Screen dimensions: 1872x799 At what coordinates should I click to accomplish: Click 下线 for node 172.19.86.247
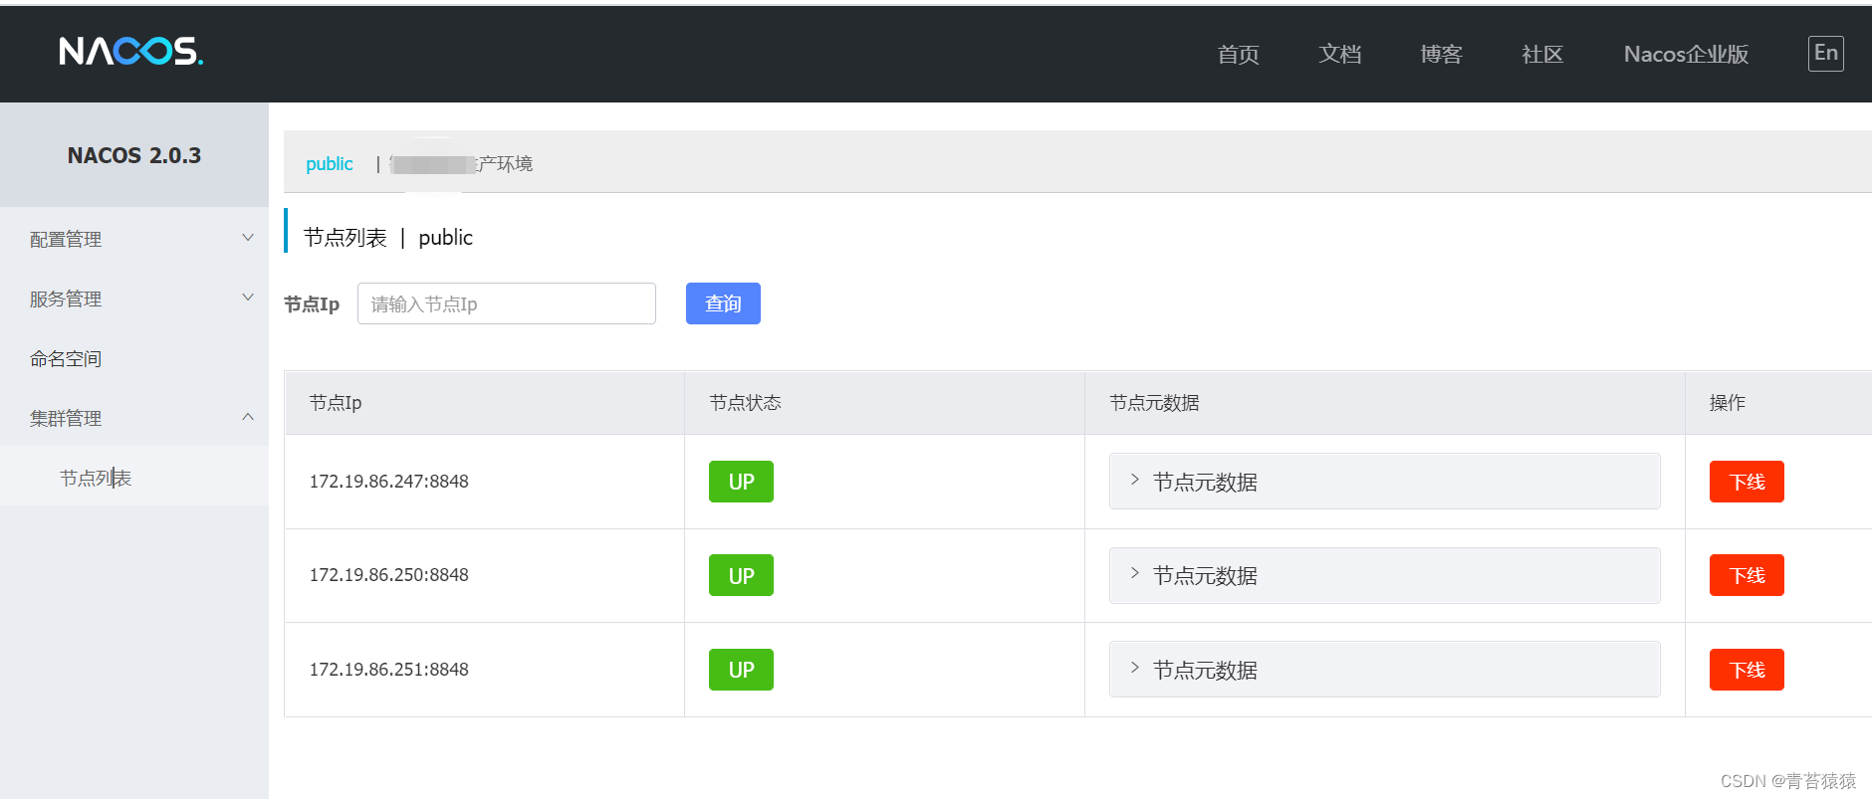(1747, 482)
